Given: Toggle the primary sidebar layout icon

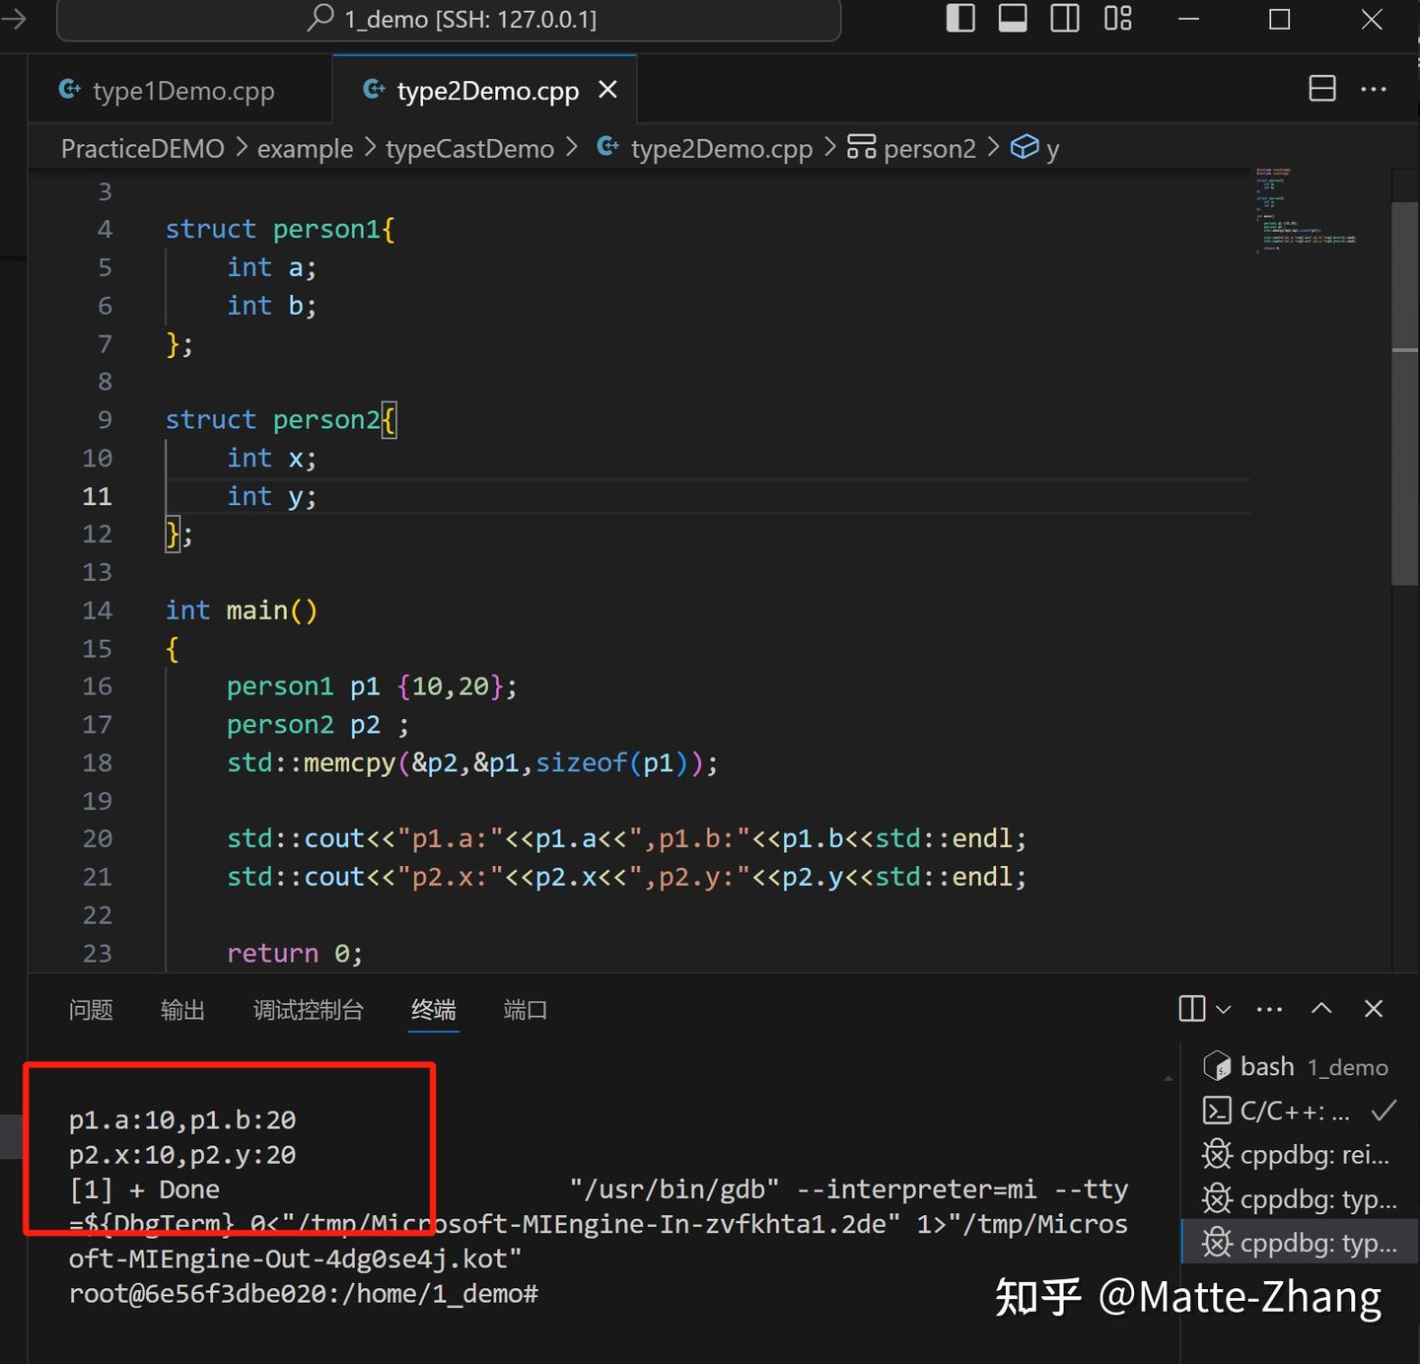Looking at the screenshot, I should [959, 18].
